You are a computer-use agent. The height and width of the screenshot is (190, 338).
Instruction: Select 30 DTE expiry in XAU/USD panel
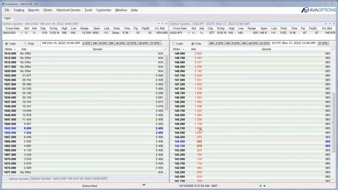[x=143, y=43]
